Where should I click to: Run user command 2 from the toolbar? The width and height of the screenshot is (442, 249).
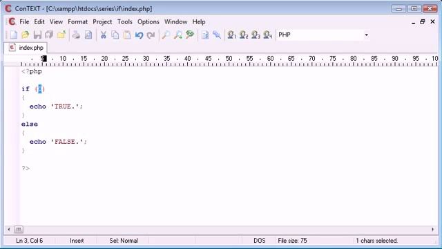(x=244, y=35)
